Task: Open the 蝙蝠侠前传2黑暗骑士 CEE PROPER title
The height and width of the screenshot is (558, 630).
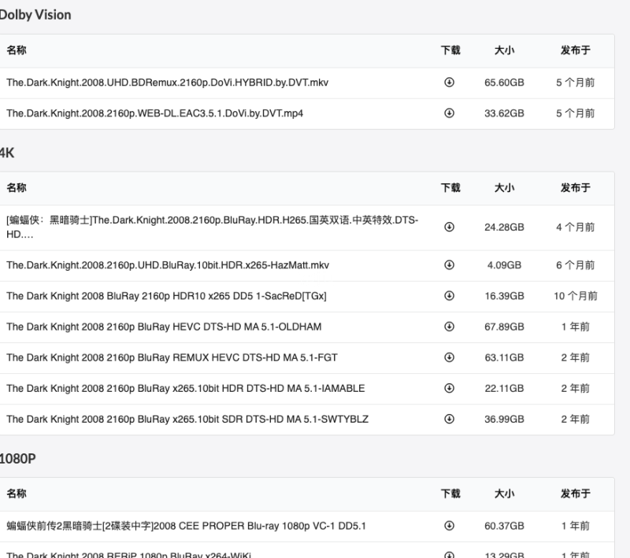Action: click(x=186, y=525)
